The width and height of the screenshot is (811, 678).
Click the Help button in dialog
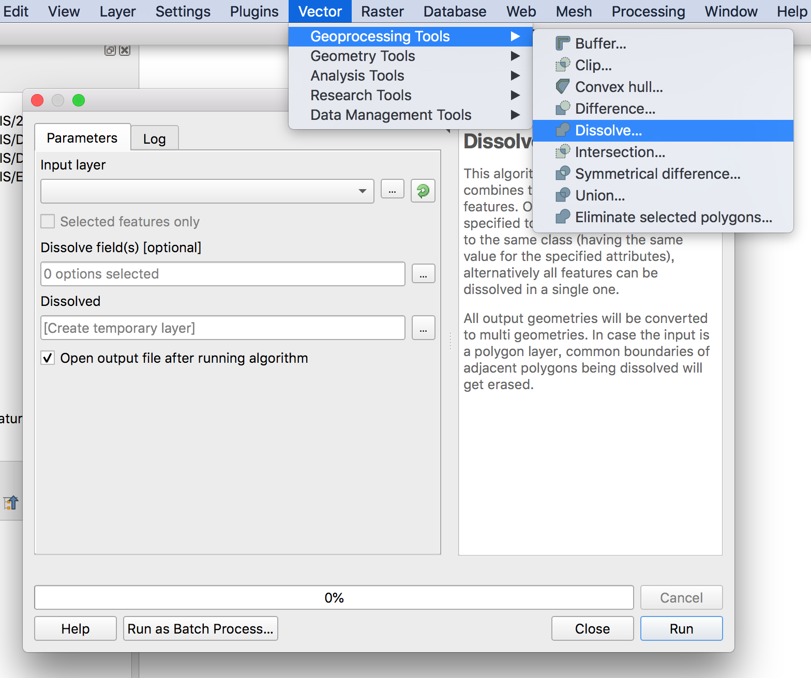click(x=76, y=628)
